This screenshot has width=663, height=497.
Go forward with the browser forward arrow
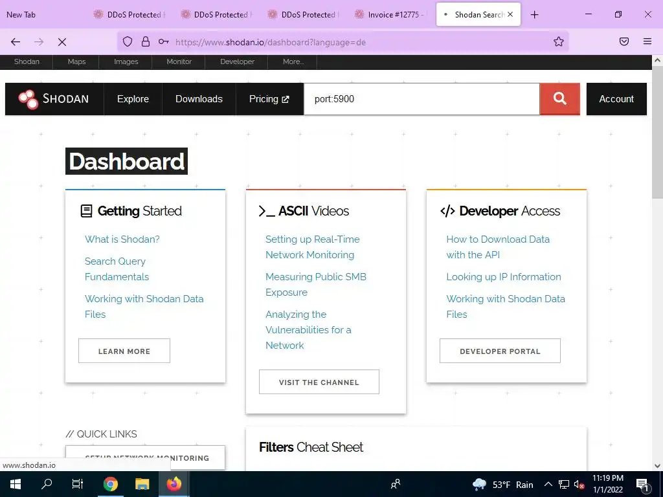(39, 42)
